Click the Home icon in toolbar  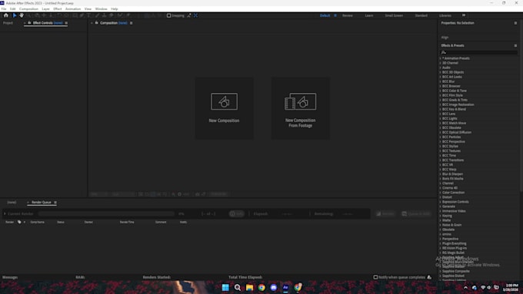click(6, 15)
